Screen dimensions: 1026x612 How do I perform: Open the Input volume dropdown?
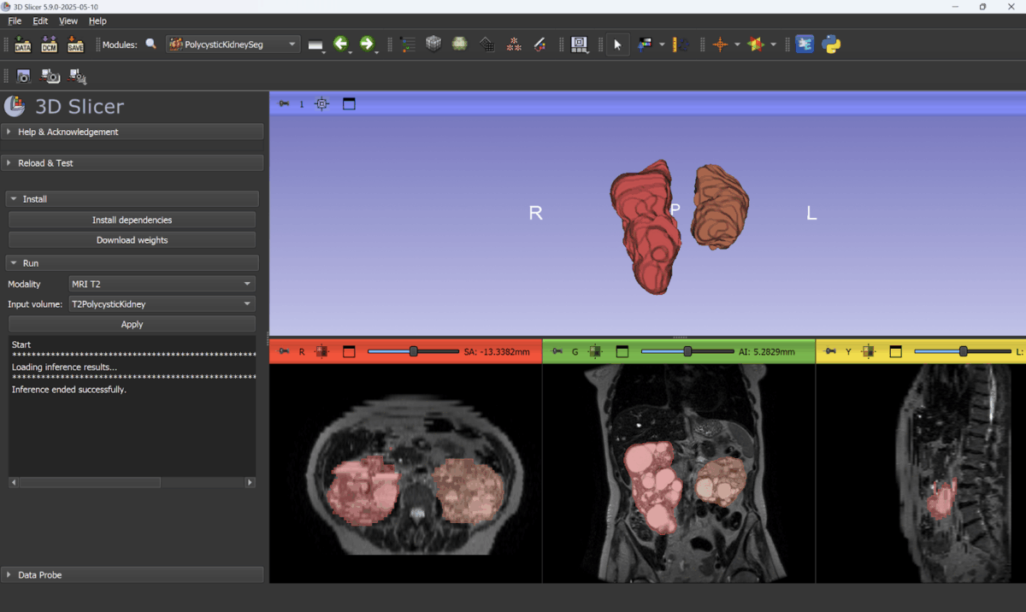(x=162, y=303)
